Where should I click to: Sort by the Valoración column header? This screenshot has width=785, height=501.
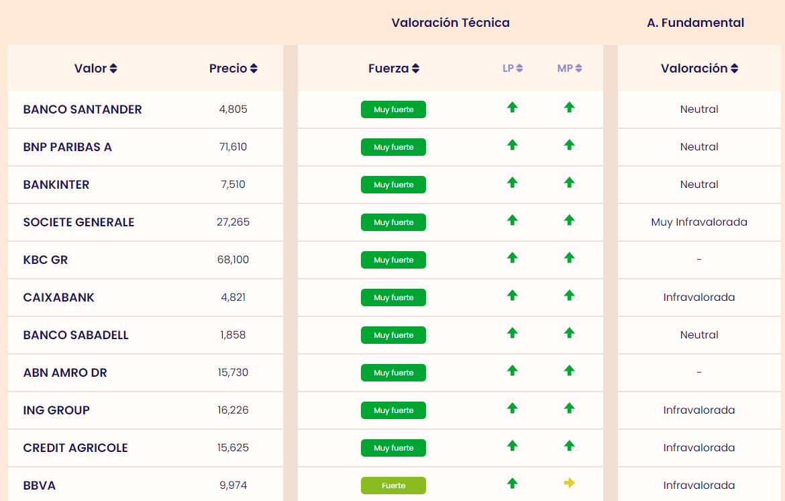pos(699,69)
